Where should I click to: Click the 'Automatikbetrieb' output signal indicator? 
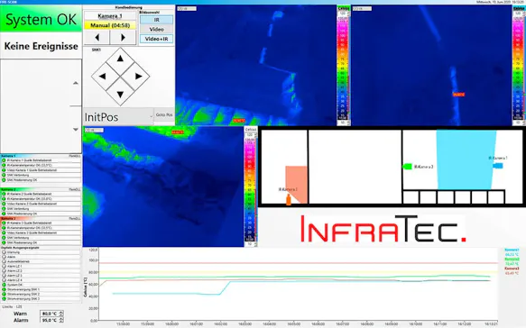pos(4,261)
